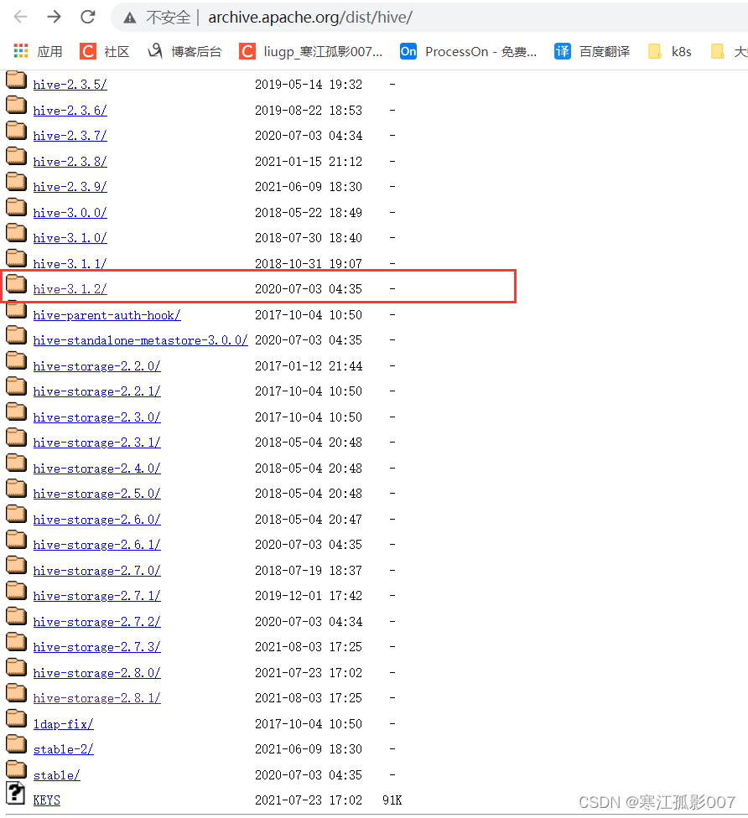This screenshot has width=748, height=818.
Task: Open the hive-storage-2.6.1/ link
Action: 97,545
